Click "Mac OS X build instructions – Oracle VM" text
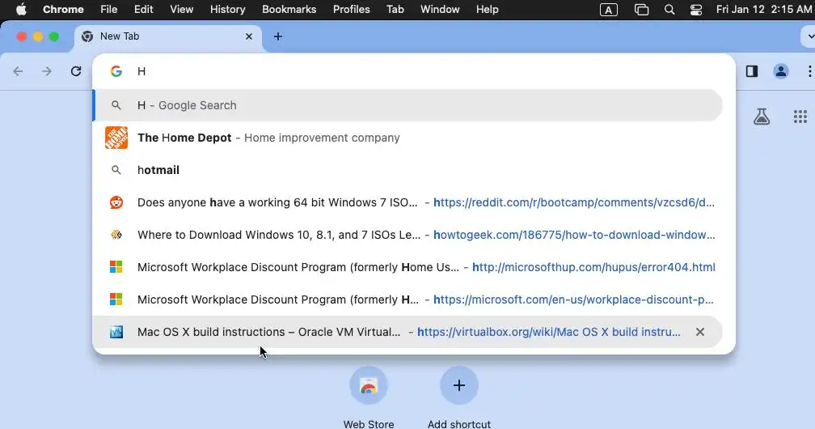Screen dimensions: 815x429 click(268, 332)
